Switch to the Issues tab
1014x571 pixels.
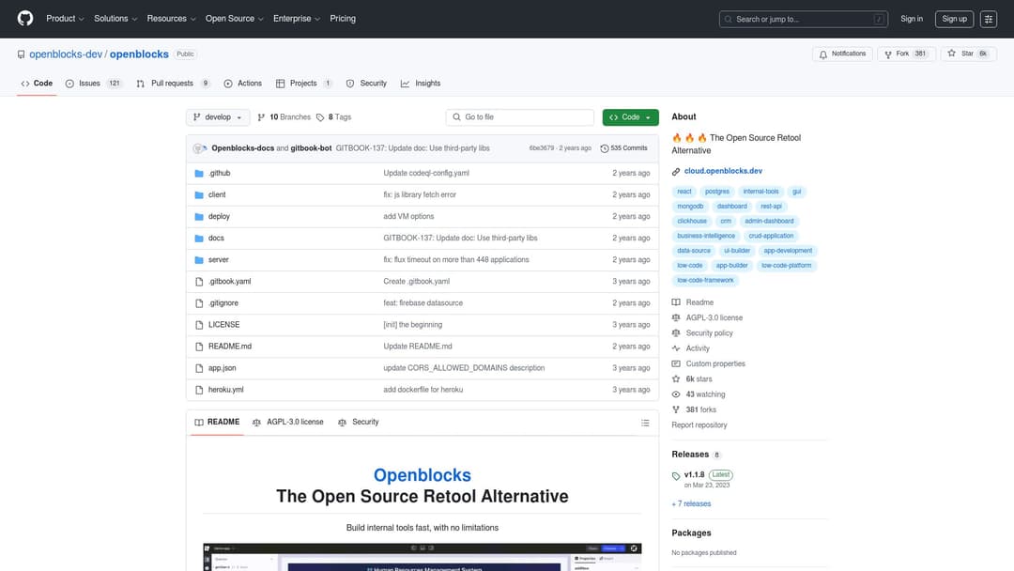94,84
